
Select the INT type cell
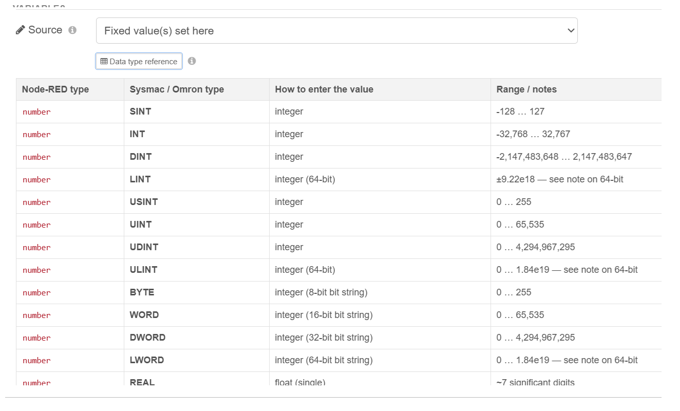(196, 134)
